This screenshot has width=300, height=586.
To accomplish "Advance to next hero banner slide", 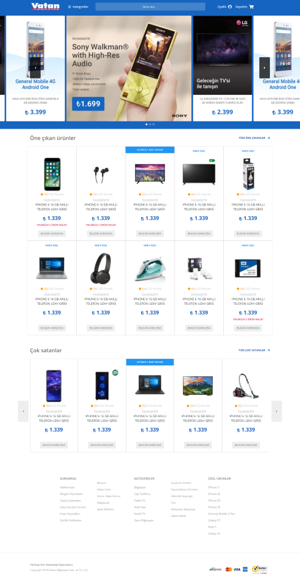I will pyautogui.click(x=265, y=68).
